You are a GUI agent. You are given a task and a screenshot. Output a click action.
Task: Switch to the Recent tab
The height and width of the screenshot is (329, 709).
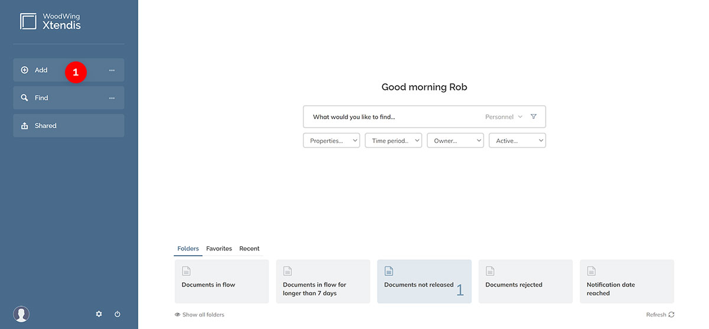[x=249, y=249]
